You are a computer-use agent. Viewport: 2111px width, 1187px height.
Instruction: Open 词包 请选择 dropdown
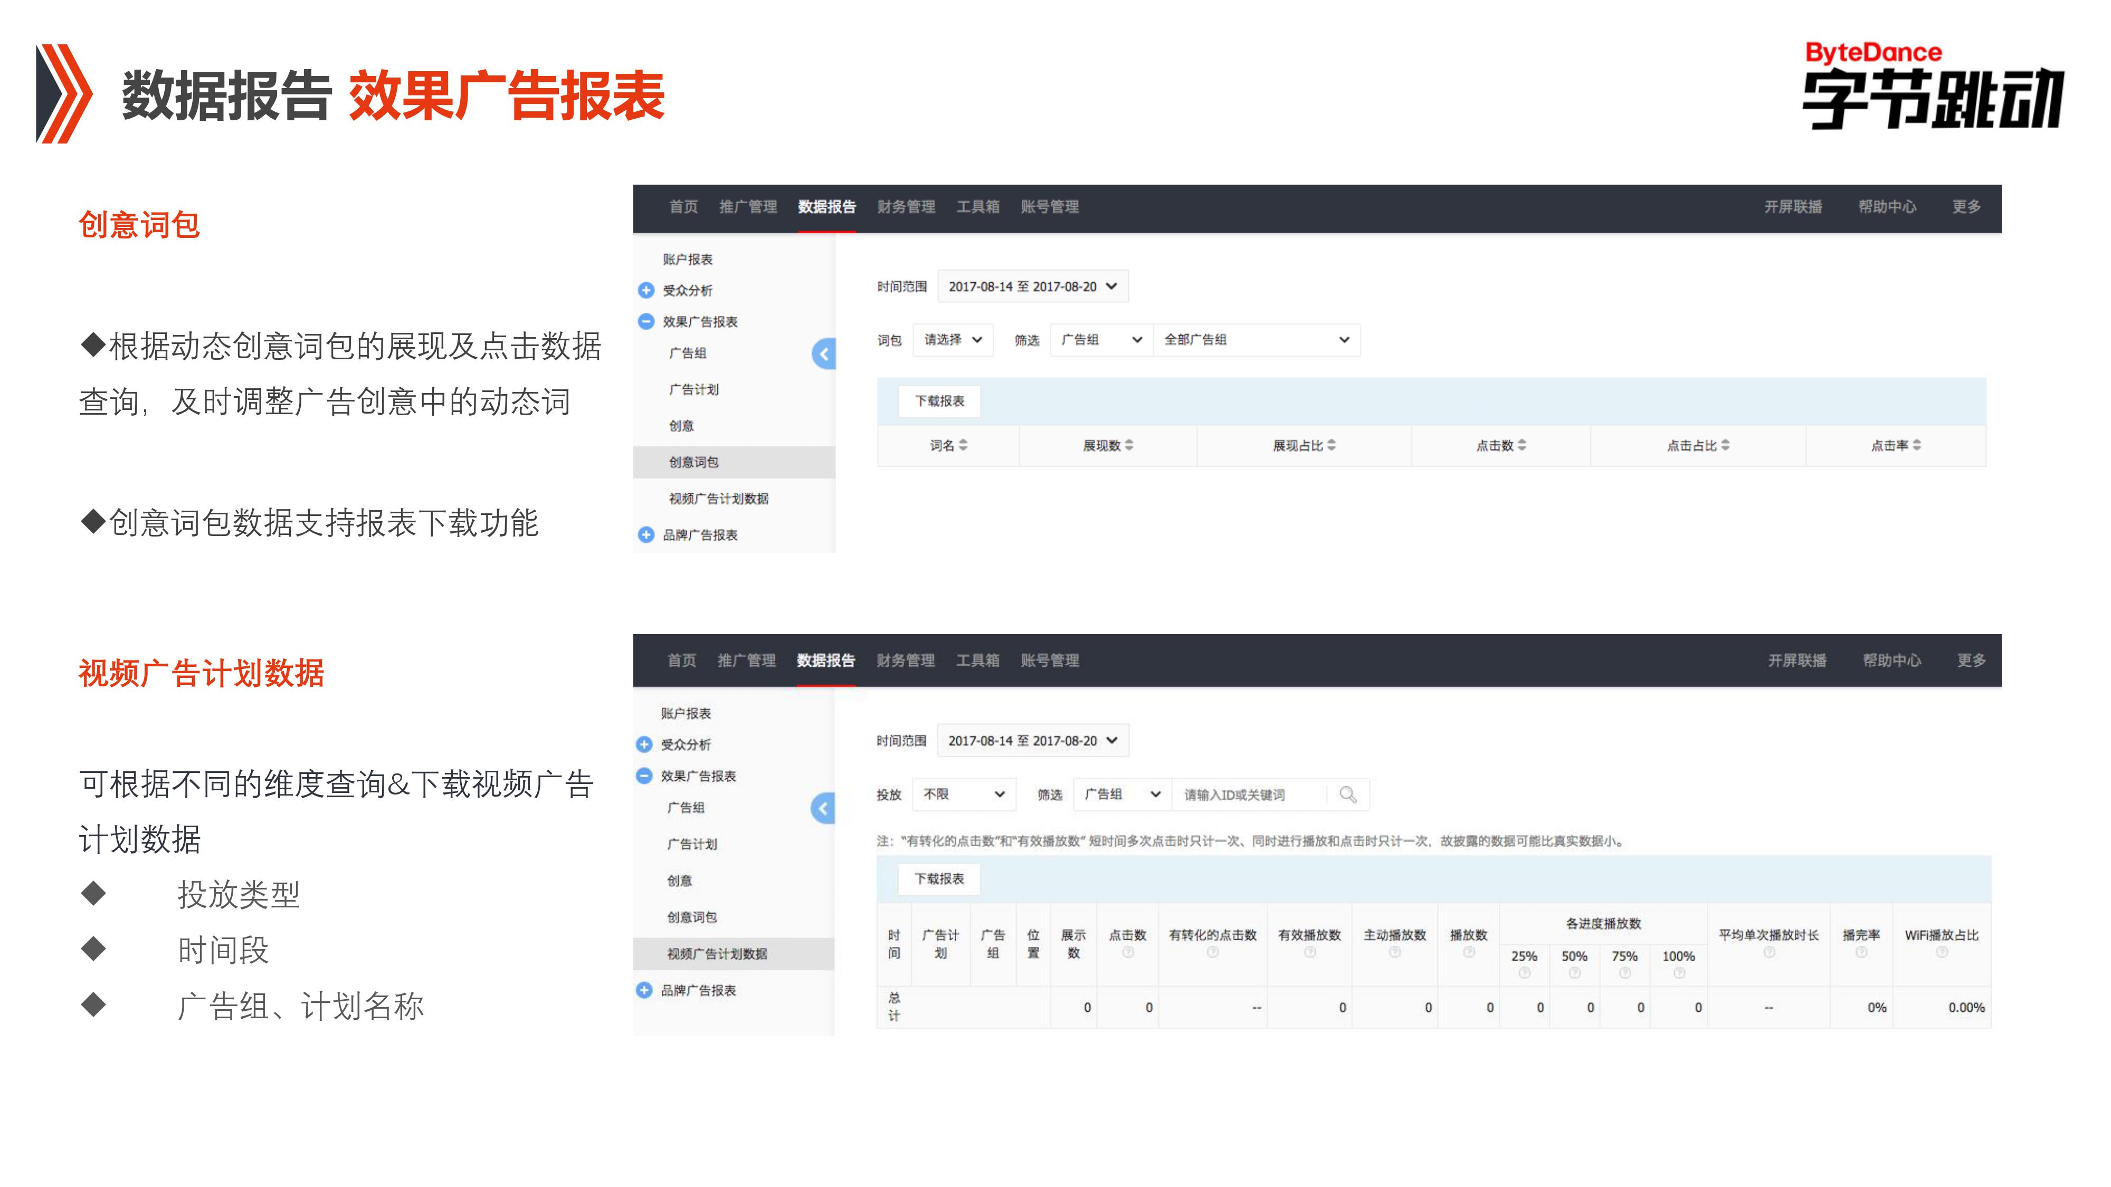(x=952, y=340)
